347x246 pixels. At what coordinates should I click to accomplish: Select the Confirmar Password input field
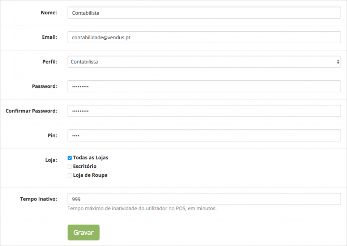[x=204, y=111]
